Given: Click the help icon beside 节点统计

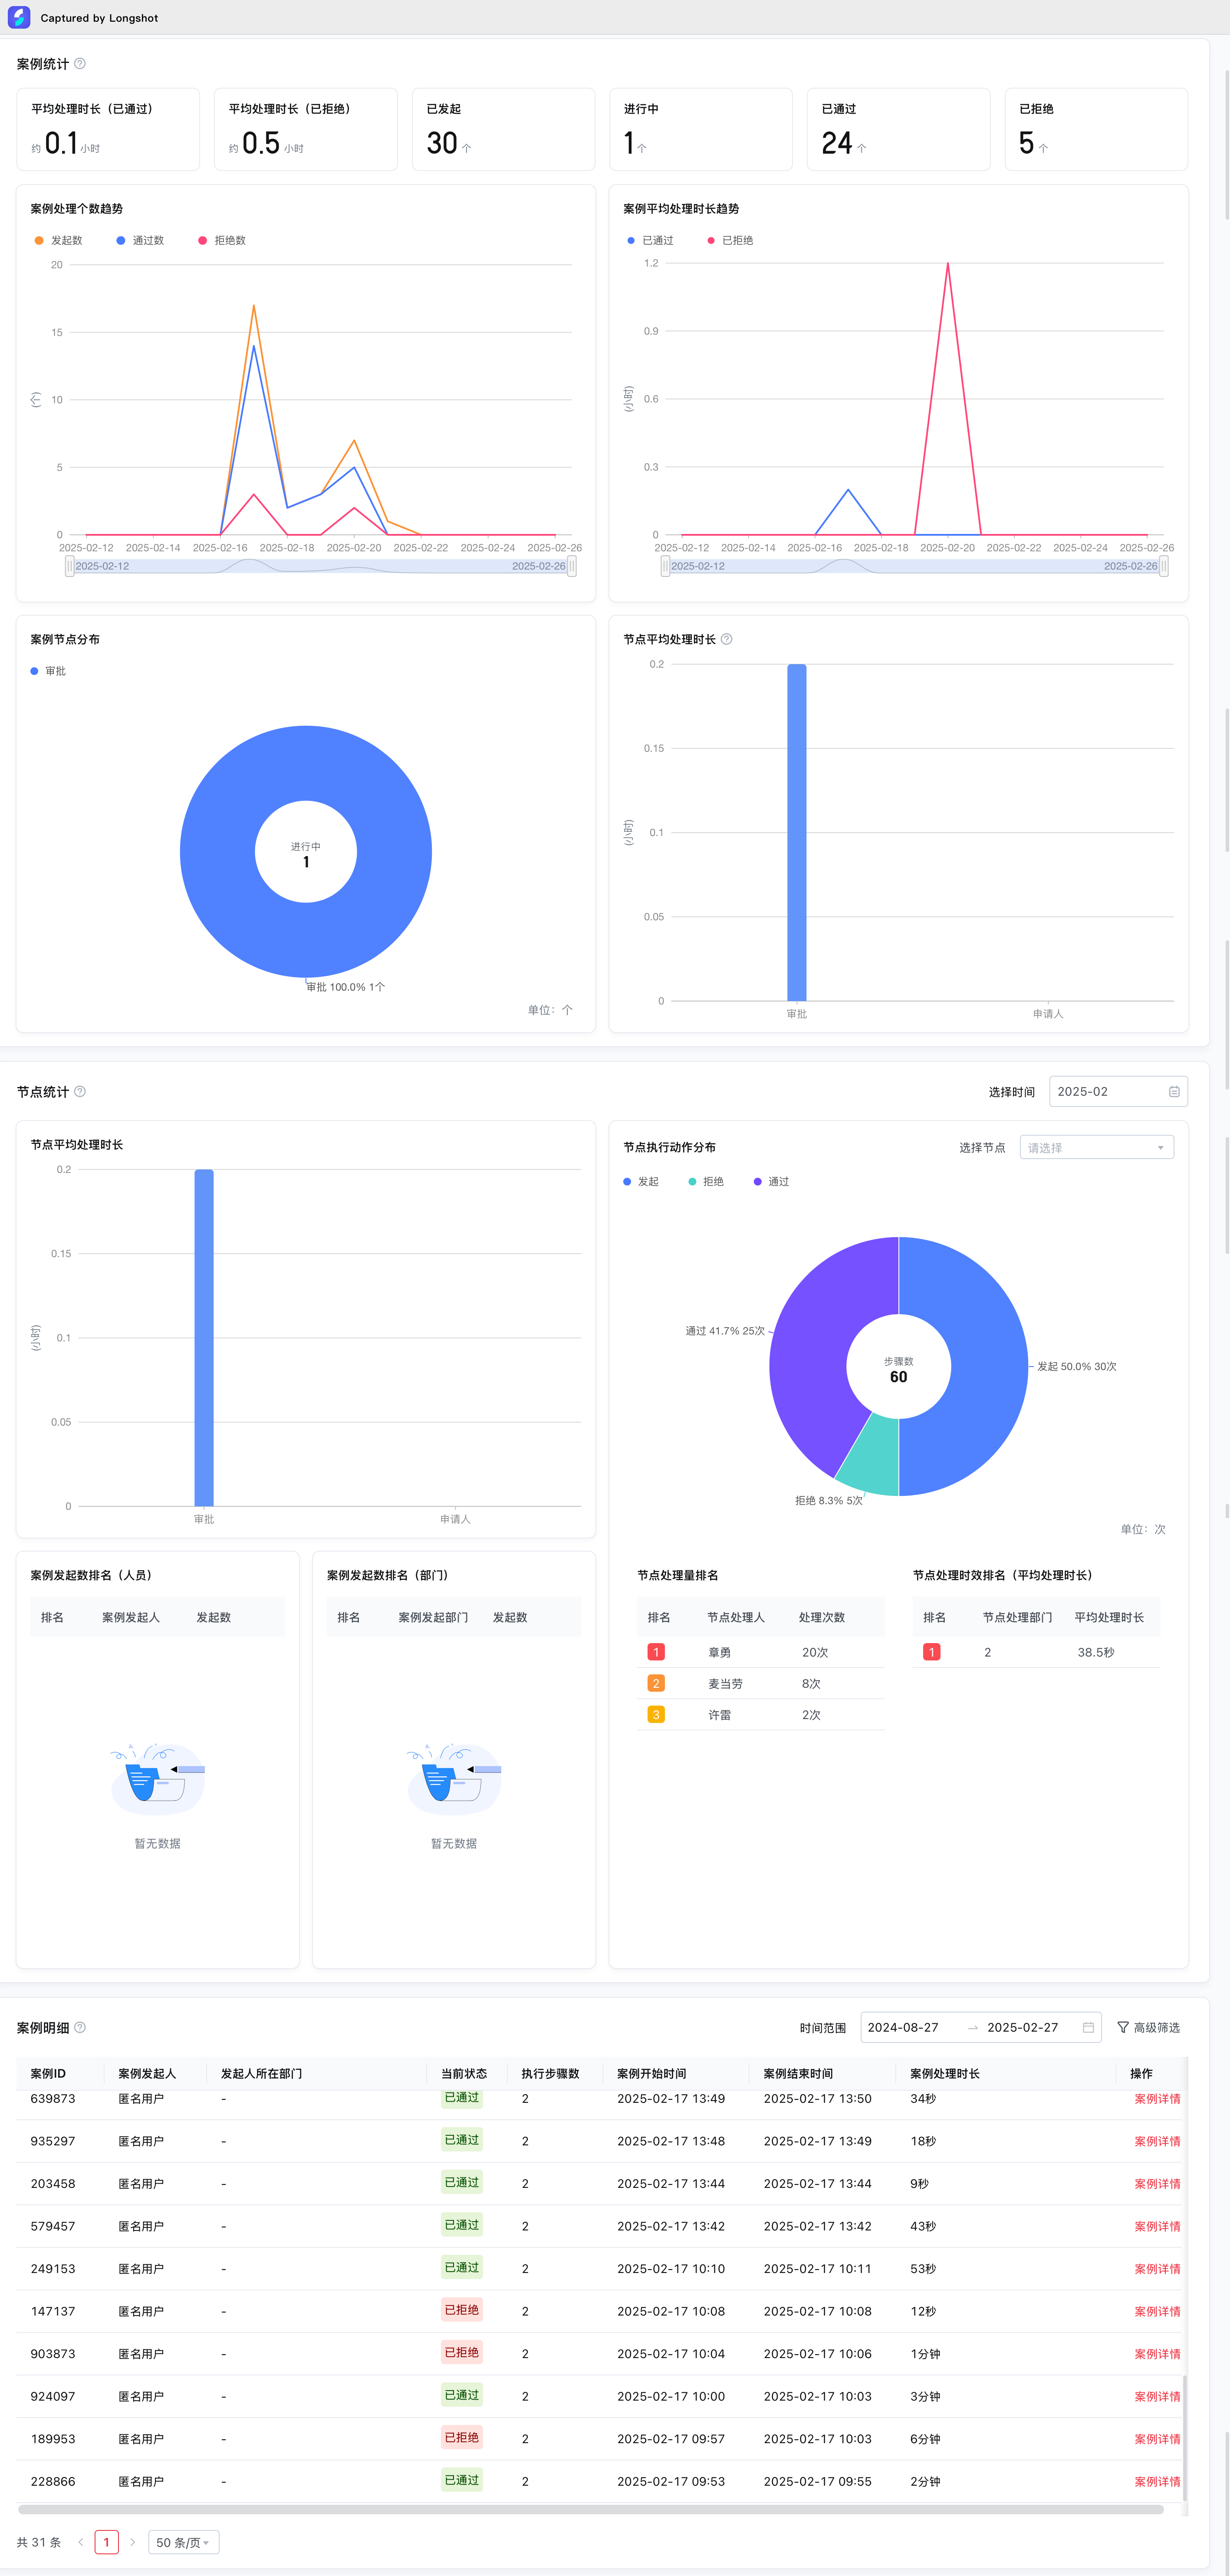Looking at the screenshot, I should coord(80,1091).
